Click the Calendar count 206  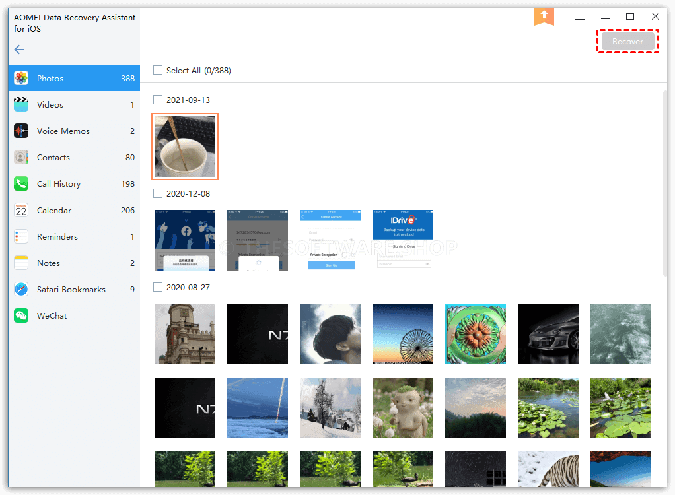(128, 211)
